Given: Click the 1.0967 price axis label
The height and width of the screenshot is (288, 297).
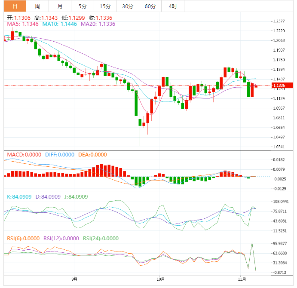Looking at the screenshot, I should (x=279, y=108).
